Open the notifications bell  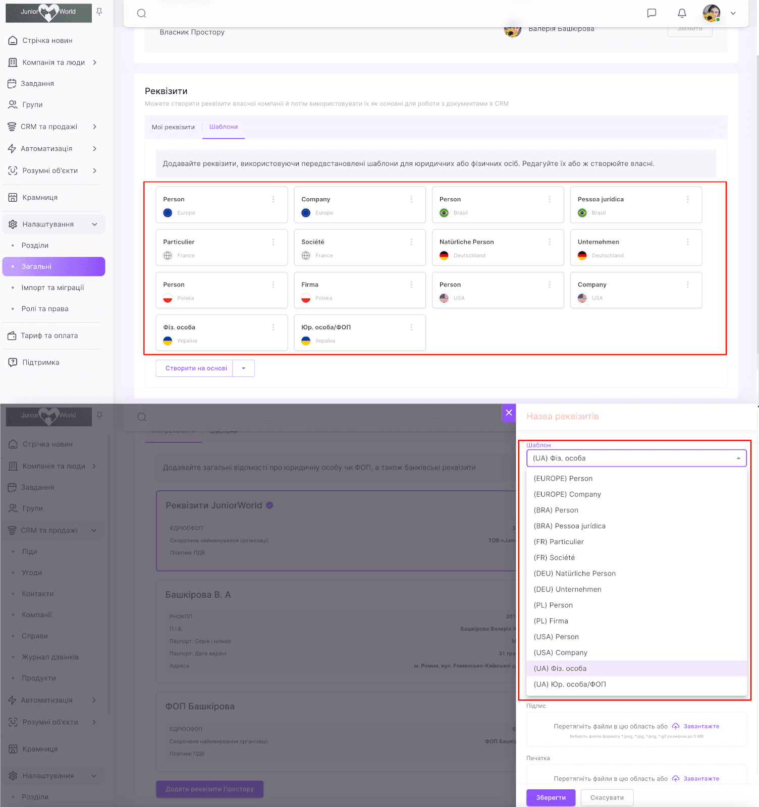click(x=682, y=13)
